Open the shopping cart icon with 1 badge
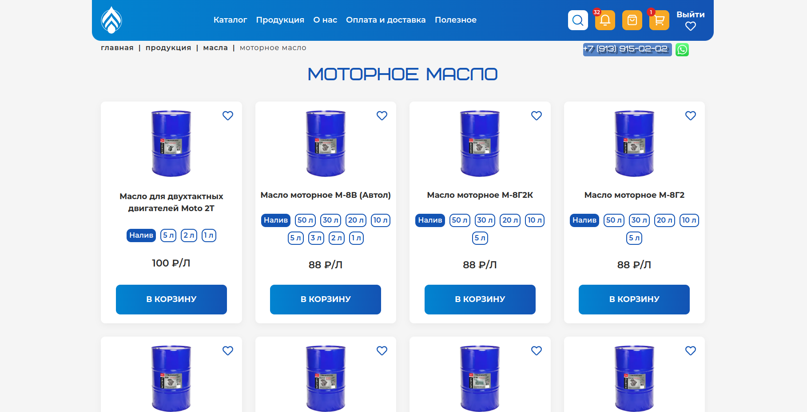This screenshot has height=412, width=807. [659, 20]
